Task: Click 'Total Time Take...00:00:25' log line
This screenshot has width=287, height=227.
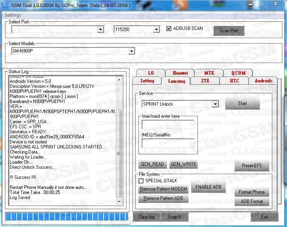Action: (35, 192)
